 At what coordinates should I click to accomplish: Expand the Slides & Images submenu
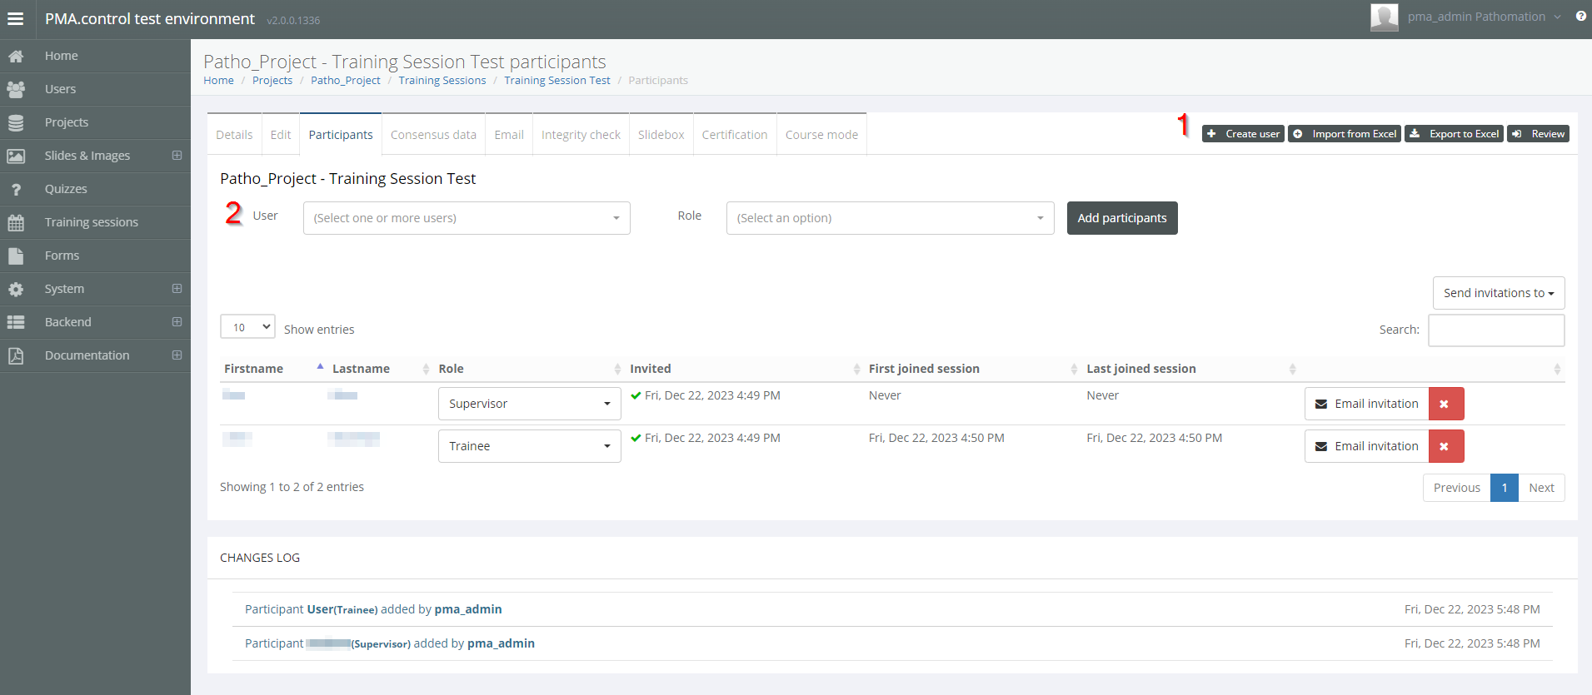click(177, 156)
